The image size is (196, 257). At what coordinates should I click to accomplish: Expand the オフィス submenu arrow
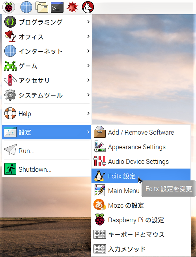(88, 36)
